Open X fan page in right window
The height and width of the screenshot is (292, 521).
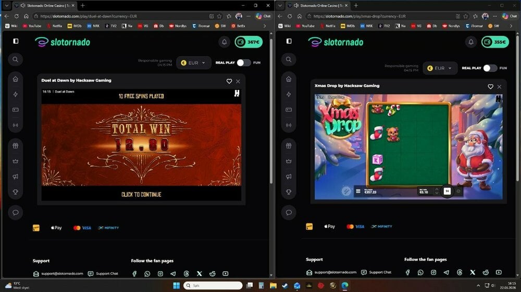click(473, 272)
